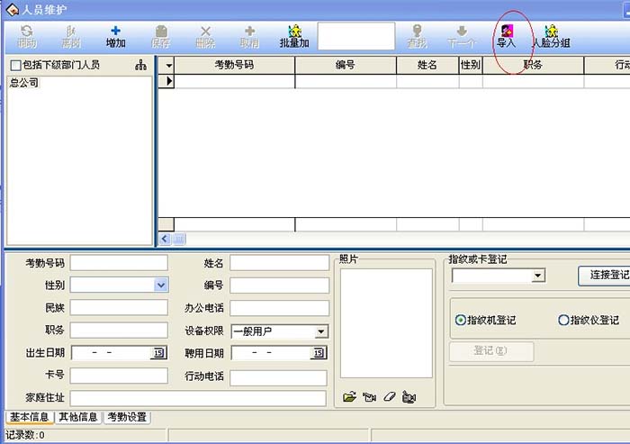
Task: Click the 登记 register button
Action: pyautogui.click(x=491, y=351)
